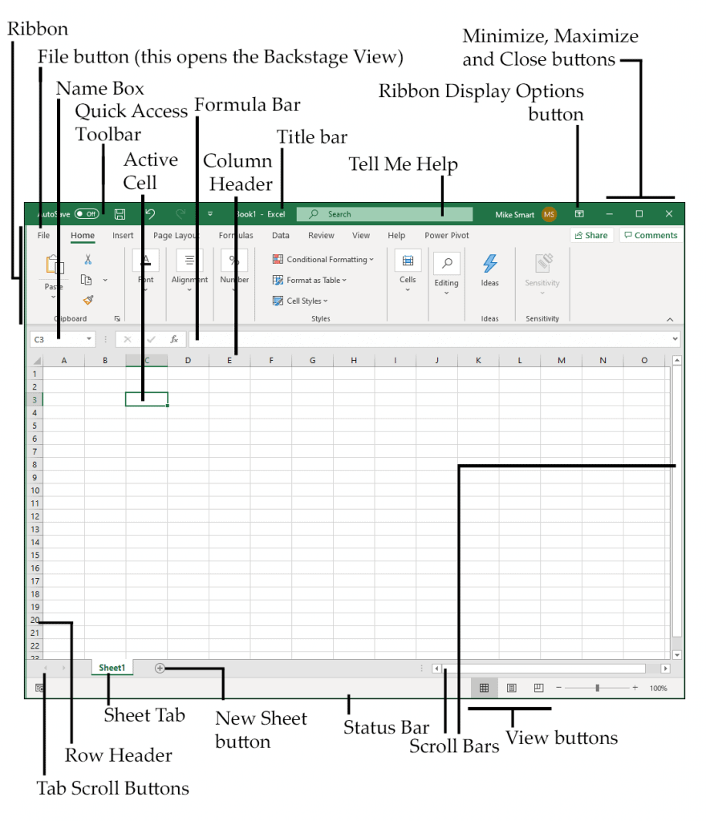Adjust the zoom slider in status bar

click(597, 687)
